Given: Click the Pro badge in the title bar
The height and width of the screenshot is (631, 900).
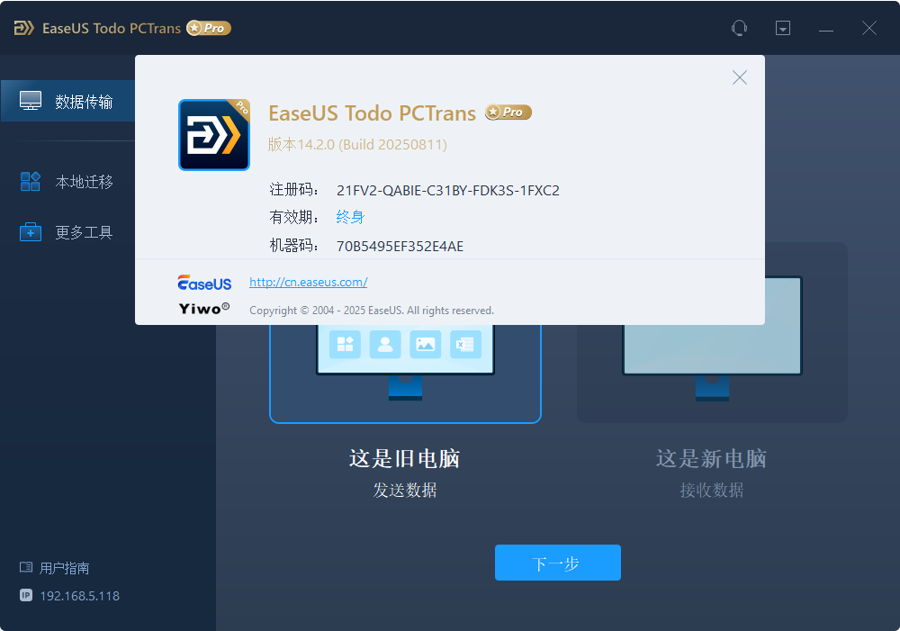Looking at the screenshot, I should pos(209,28).
